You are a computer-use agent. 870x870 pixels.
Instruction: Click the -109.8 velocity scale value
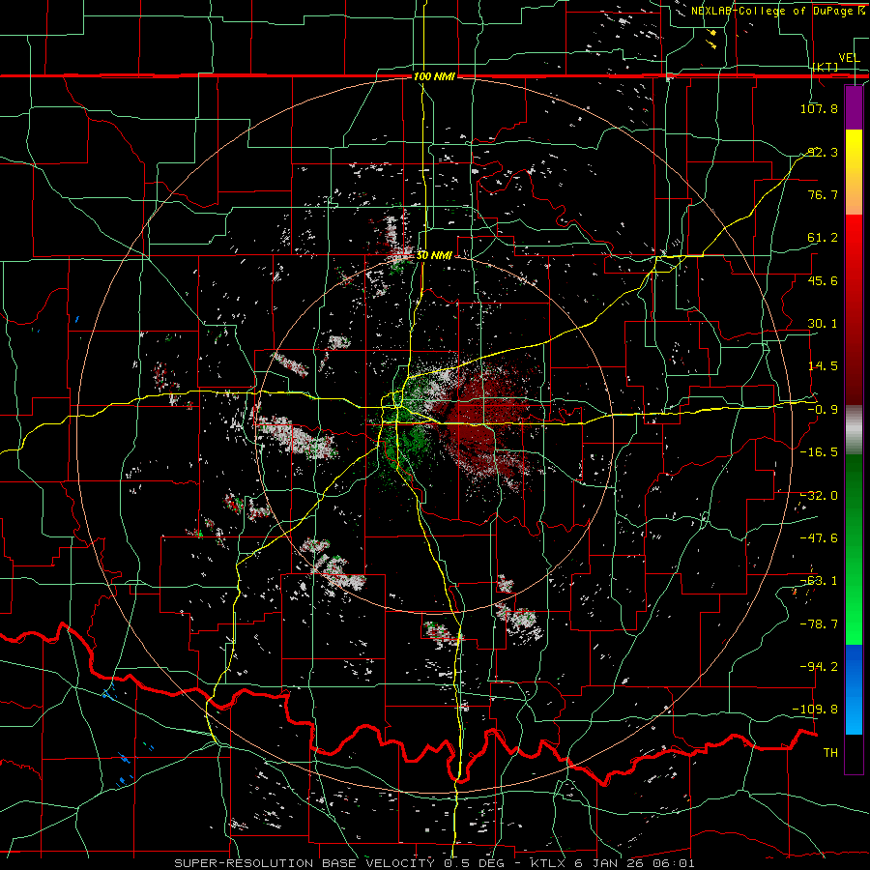[816, 710]
